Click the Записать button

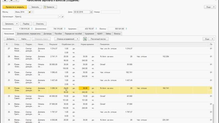tap(35, 7)
